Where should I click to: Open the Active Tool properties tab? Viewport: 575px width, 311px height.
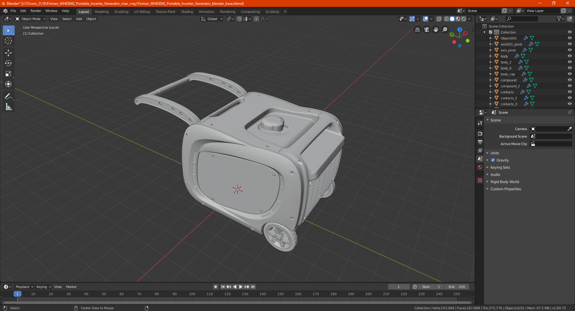pos(480,123)
